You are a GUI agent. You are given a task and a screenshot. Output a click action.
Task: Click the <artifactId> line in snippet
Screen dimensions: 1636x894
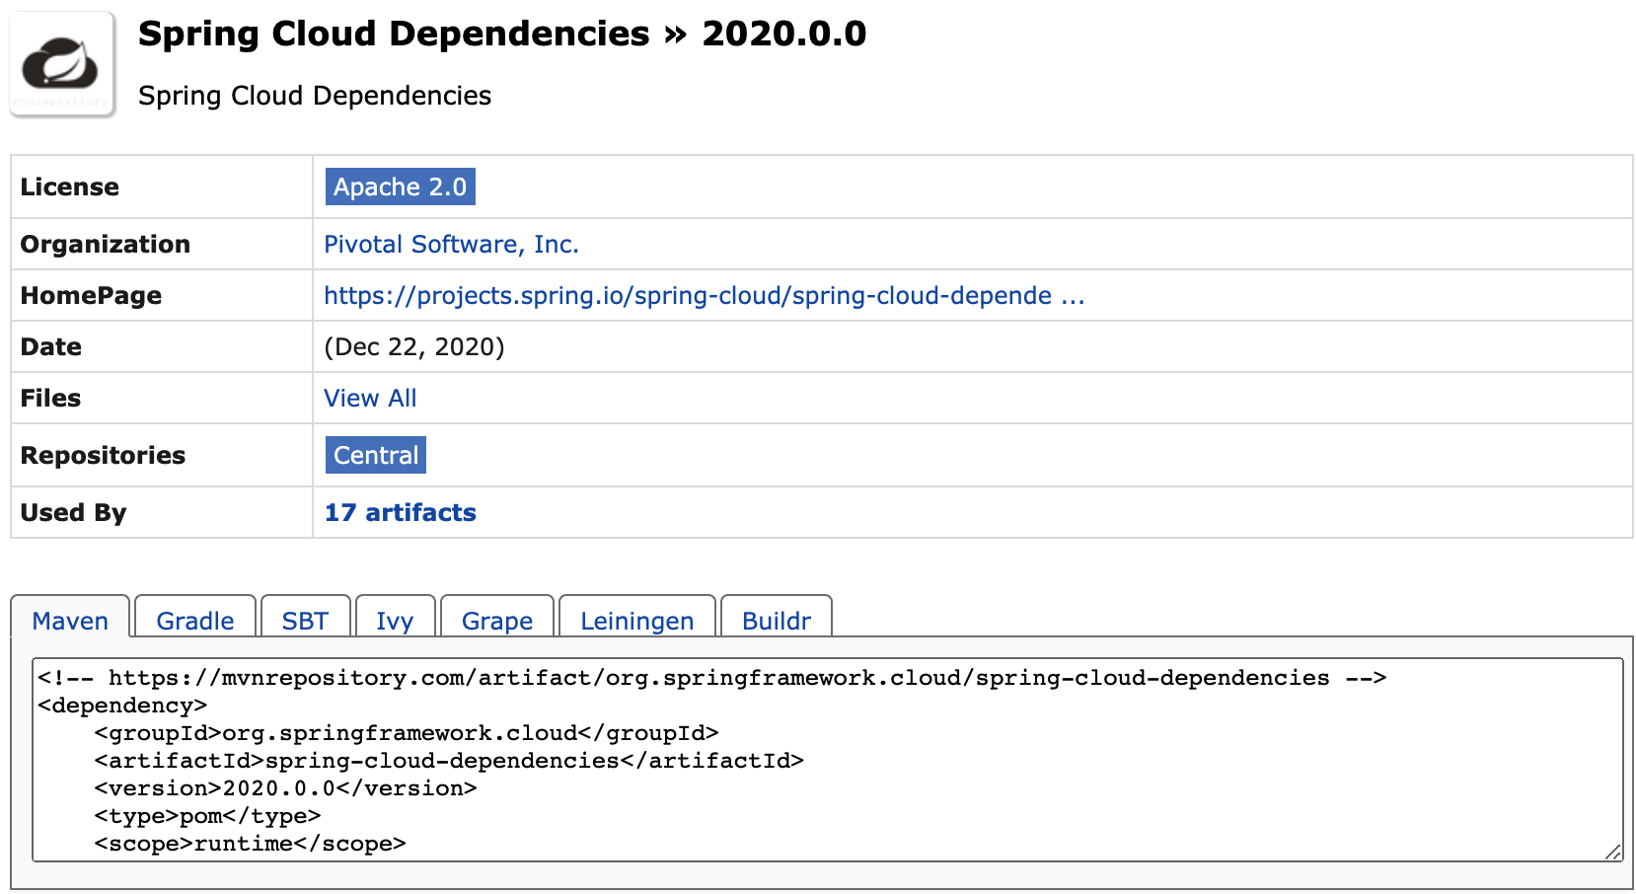(449, 761)
